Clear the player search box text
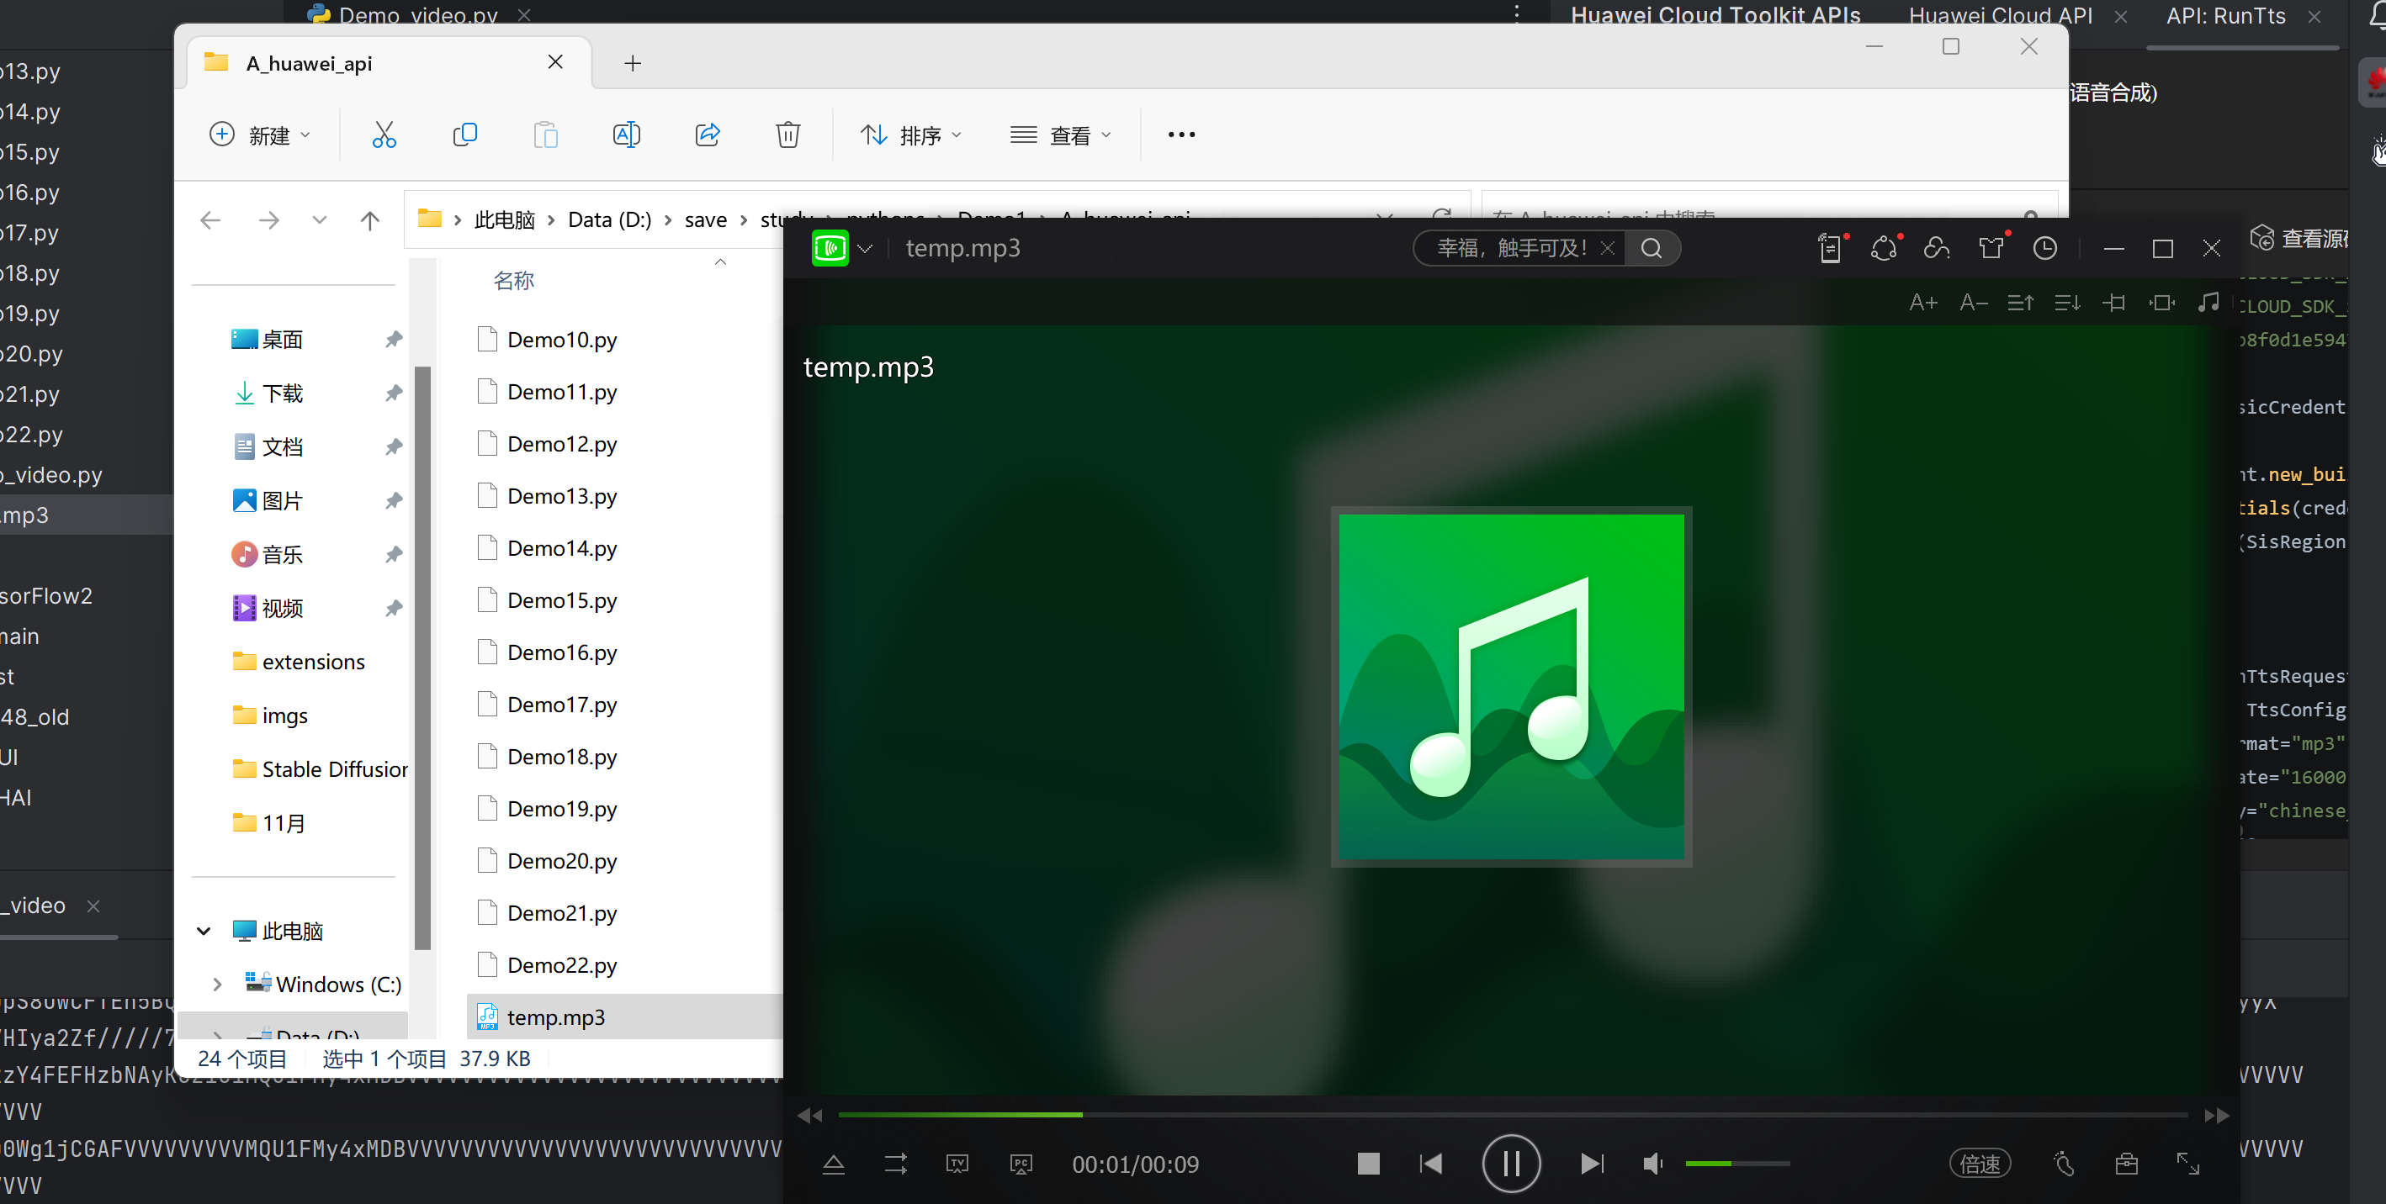 [x=1608, y=248]
